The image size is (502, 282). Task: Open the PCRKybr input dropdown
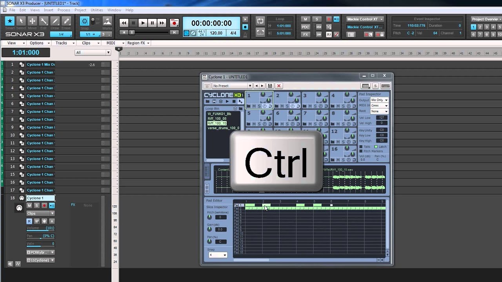coord(40,253)
